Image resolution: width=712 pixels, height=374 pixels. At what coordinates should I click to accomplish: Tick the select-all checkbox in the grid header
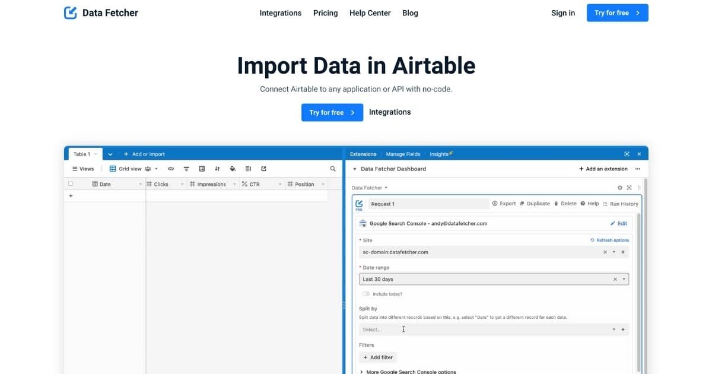(x=71, y=184)
